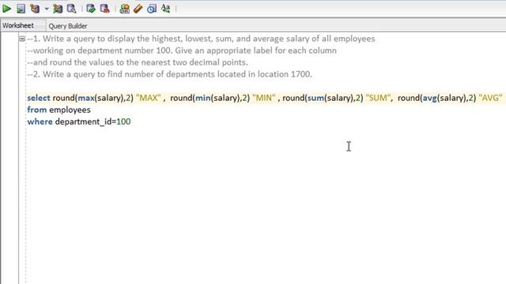
Task: Click the "AVG" column alias
Action: pos(490,98)
